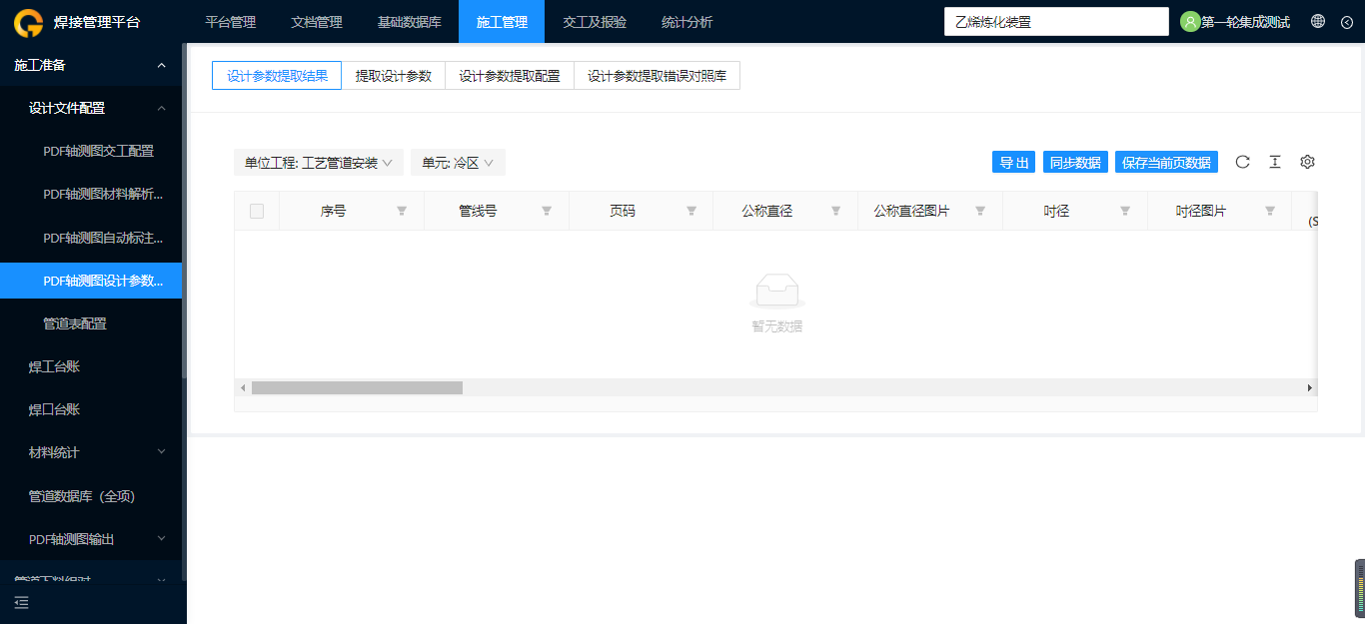This screenshot has width=1365, height=624.
Task: Open the 文档管理 top menu
Action: 316,22
